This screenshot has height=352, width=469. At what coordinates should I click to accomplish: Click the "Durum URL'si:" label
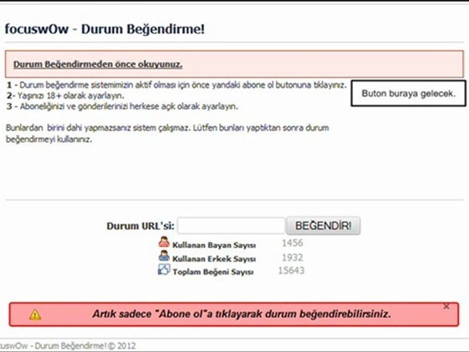pyautogui.click(x=140, y=226)
